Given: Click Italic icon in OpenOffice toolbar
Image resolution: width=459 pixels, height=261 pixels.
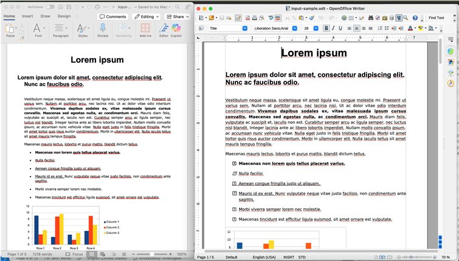Looking at the screenshot, I should point(334,28).
